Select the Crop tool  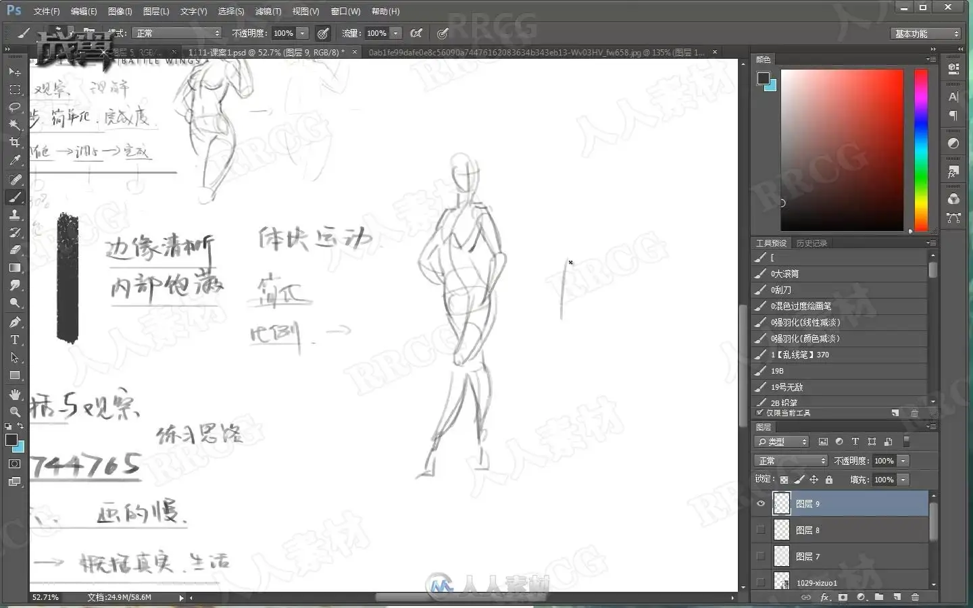(15, 143)
